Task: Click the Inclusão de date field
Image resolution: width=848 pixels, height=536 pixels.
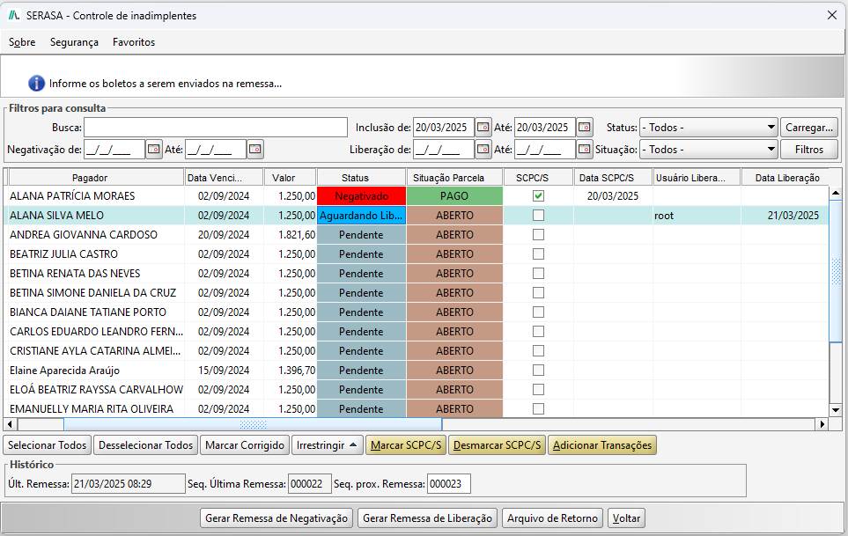Action: click(444, 128)
